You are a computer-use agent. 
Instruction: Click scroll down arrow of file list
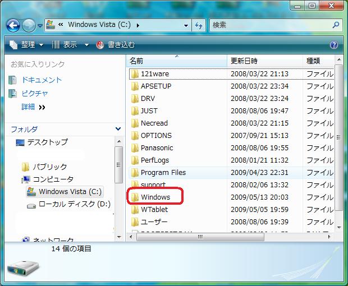tap(338, 228)
